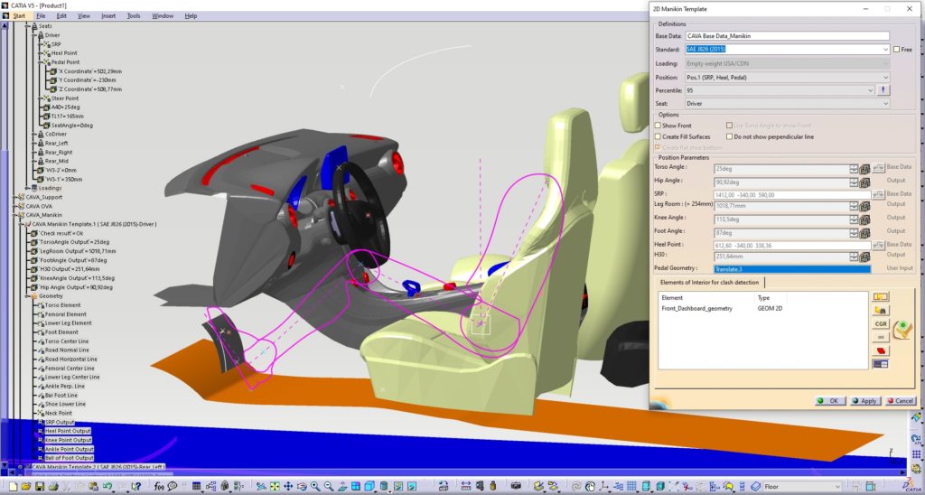This screenshot has height=495, width=925.
Task: Expand the CAVA_Support tree node
Action: (x=14, y=197)
